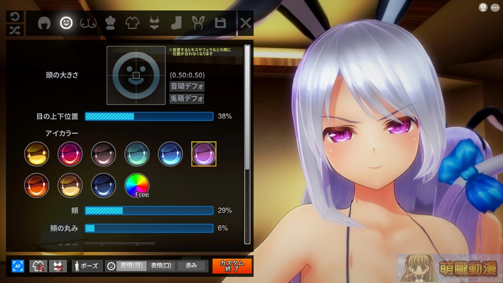The height and width of the screenshot is (283, 503).
Task: Click the shuffle randomize icon
Action: pyautogui.click(x=15, y=30)
